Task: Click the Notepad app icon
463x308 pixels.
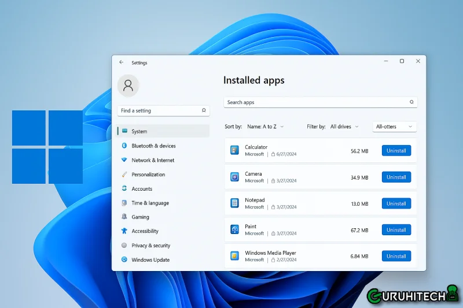Action: tap(234, 203)
